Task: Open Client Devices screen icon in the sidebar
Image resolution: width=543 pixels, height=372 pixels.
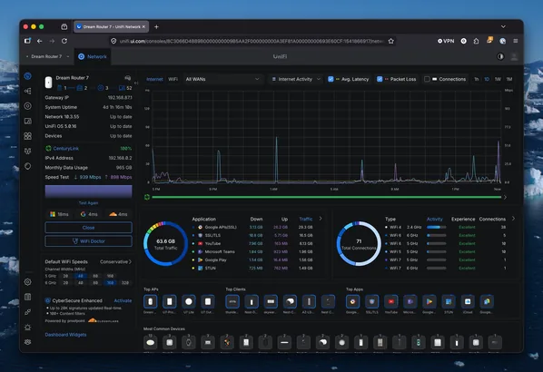Action: click(x=28, y=121)
